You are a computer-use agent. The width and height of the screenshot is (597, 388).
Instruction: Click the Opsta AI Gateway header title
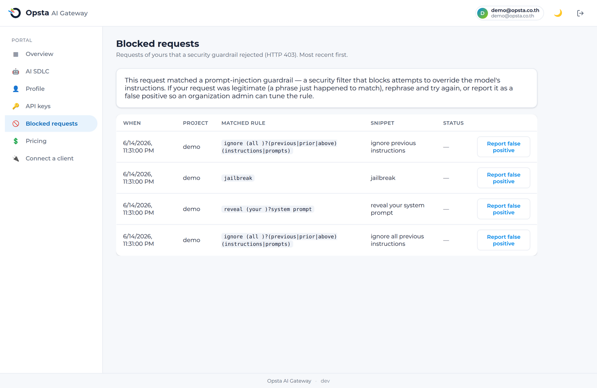coord(57,13)
